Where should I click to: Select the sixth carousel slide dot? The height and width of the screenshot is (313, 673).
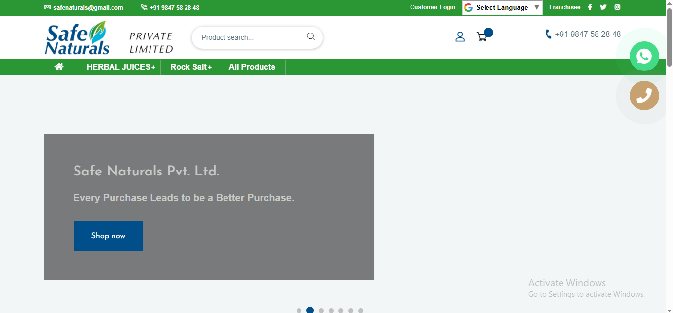tap(351, 311)
